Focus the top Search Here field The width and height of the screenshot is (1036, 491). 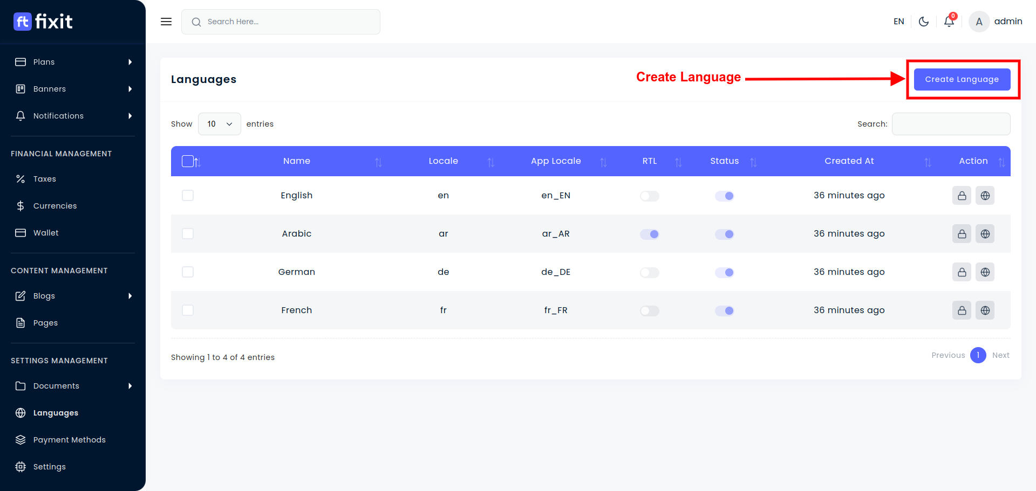click(x=281, y=22)
